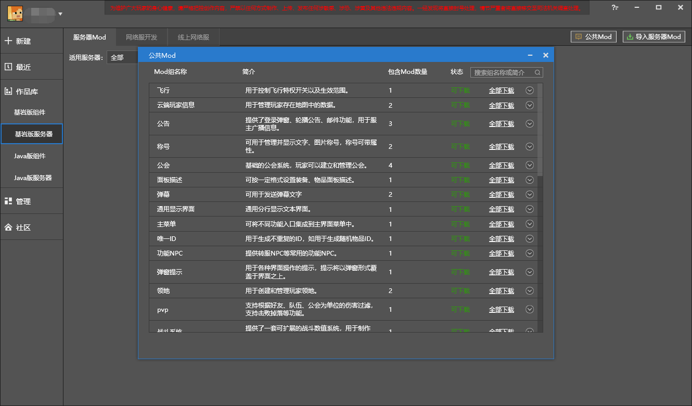692x406 pixels.
Task: Click the search magnifier icon in 公共Mod
Action: pos(538,72)
